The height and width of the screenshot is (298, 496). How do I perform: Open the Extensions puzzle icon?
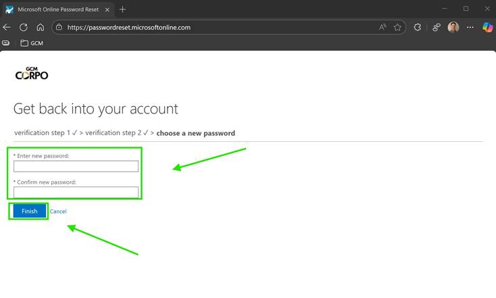coord(418,28)
